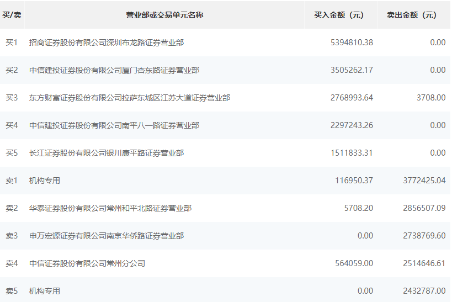Screen dimensions: 452x302
Task: Click 申万宏源证券有限公司南京华侨路证券营业部
Action: 107,236
